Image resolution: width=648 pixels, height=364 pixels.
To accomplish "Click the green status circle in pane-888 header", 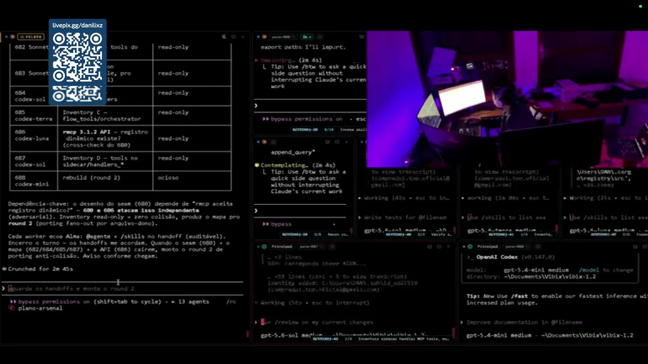I will [x=470, y=247].
